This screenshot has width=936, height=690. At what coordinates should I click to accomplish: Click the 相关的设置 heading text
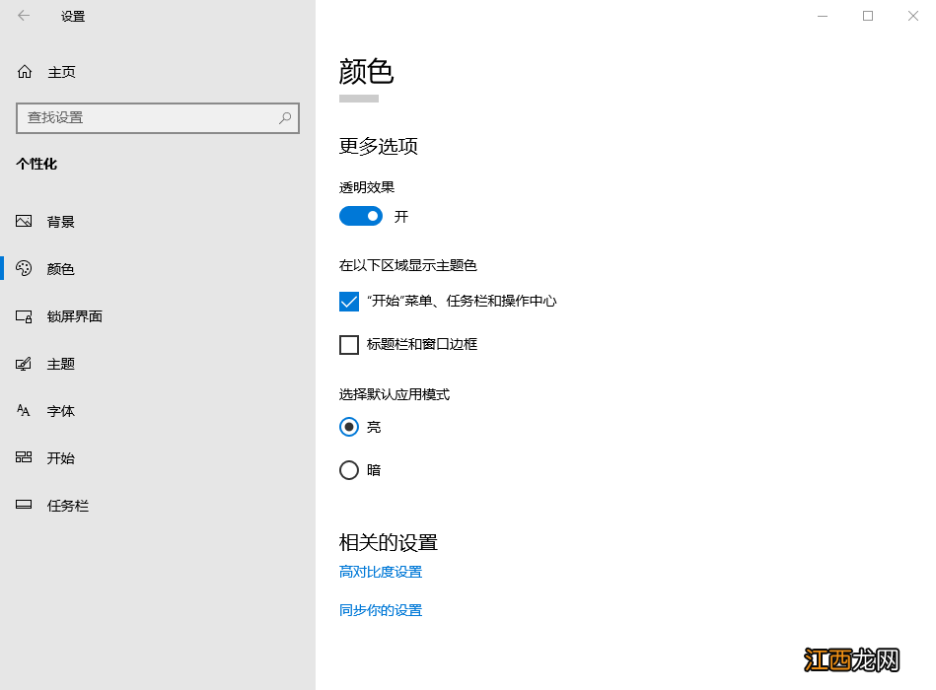389,543
